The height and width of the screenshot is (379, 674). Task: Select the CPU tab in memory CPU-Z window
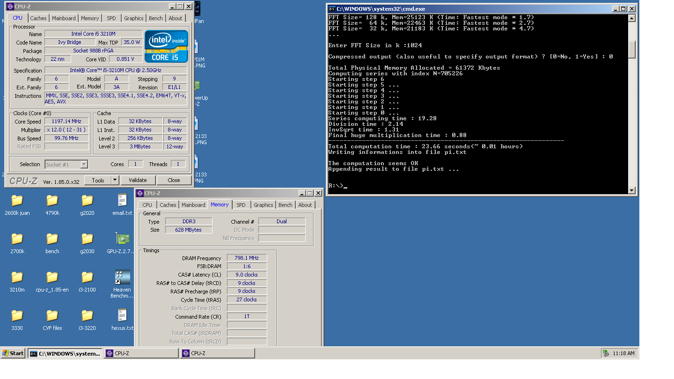tap(147, 205)
